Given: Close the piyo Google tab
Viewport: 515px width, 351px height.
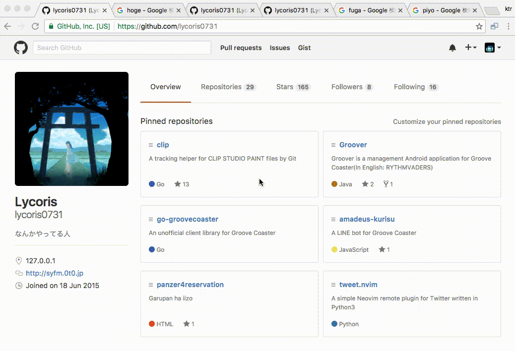Looking at the screenshot, I should pyautogui.click(x=475, y=10).
